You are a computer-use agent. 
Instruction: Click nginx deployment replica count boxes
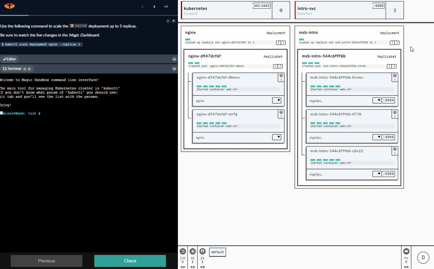coord(281,43)
